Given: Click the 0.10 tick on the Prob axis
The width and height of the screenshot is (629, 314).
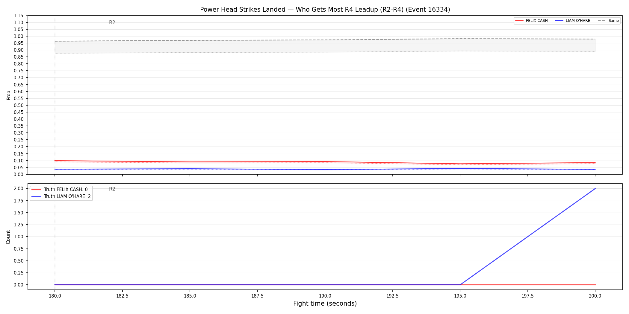Looking at the screenshot, I should [x=19, y=161].
